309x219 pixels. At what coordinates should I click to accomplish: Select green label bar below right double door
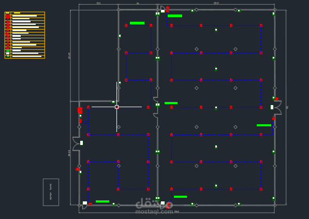(264, 125)
